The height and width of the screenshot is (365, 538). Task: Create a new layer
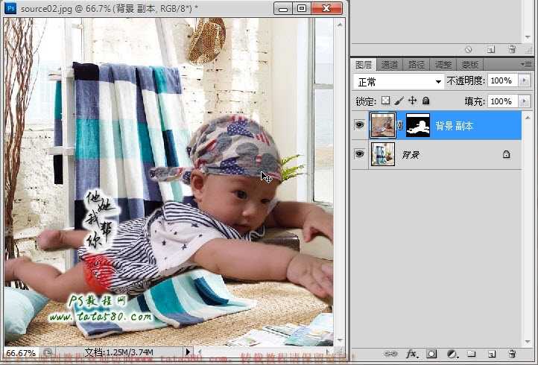492,354
